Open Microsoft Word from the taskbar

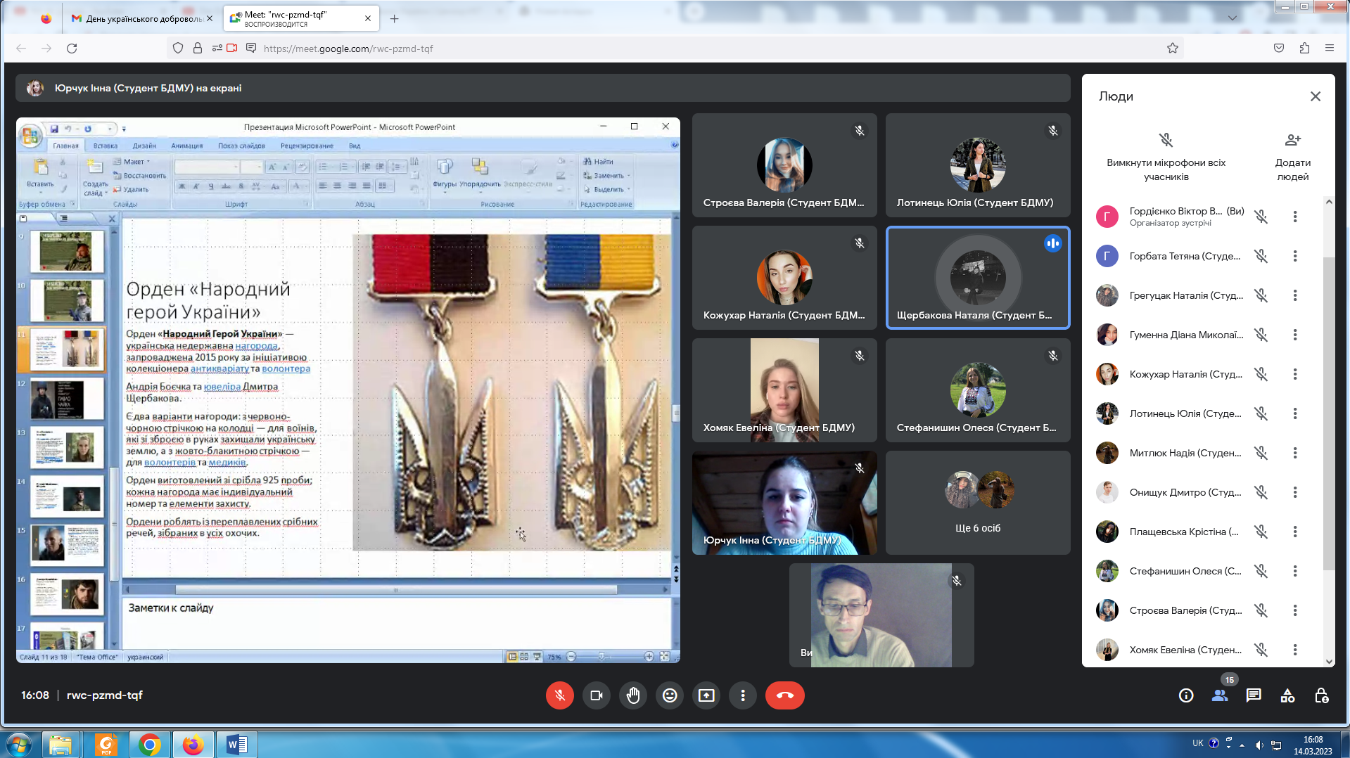(236, 744)
